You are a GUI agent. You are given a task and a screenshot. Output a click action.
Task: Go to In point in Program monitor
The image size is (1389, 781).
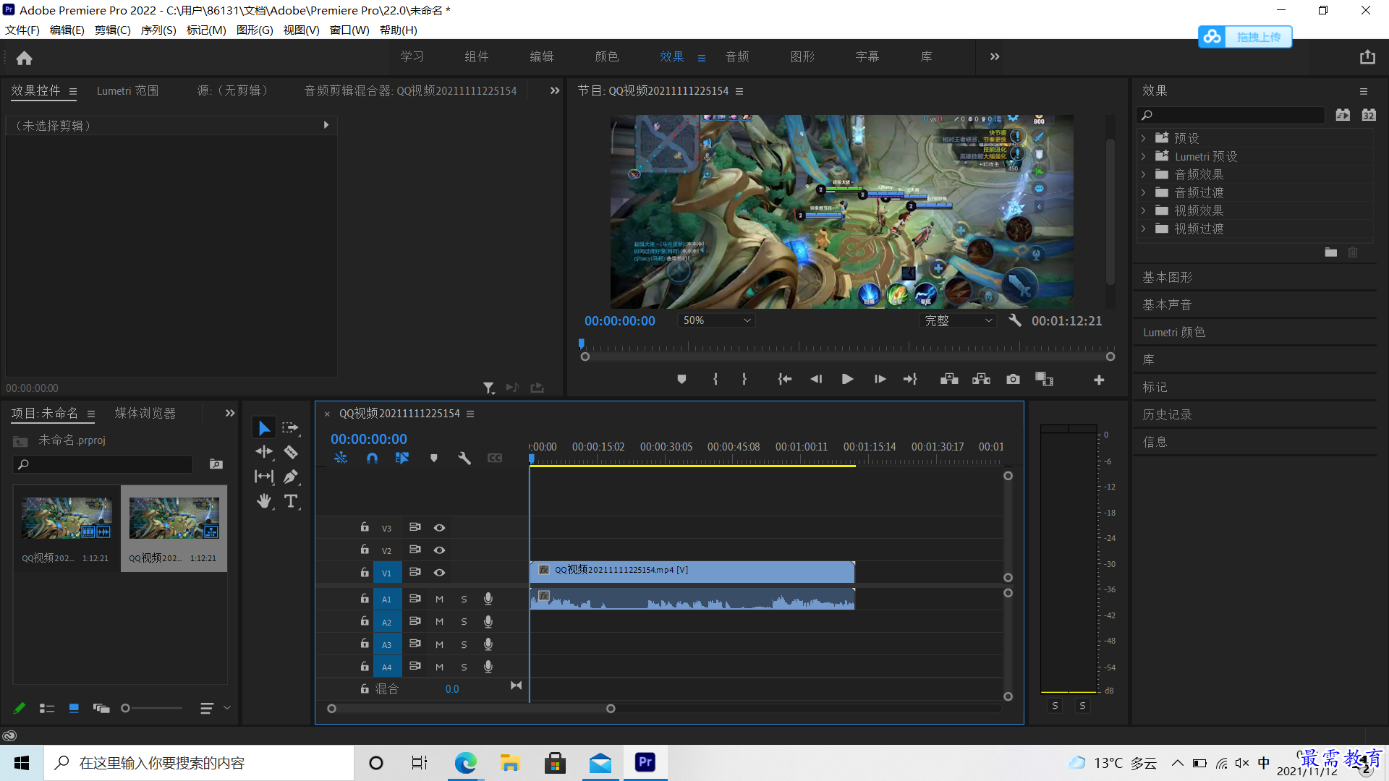(784, 379)
